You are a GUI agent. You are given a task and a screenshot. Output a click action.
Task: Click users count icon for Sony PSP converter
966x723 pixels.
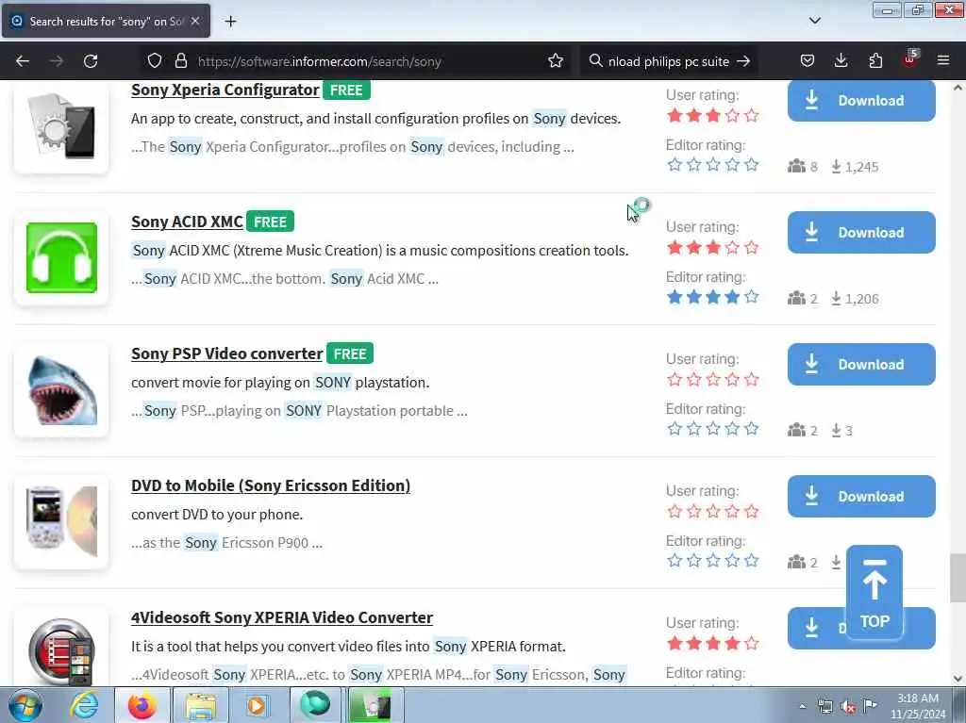click(x=796, y=430)
